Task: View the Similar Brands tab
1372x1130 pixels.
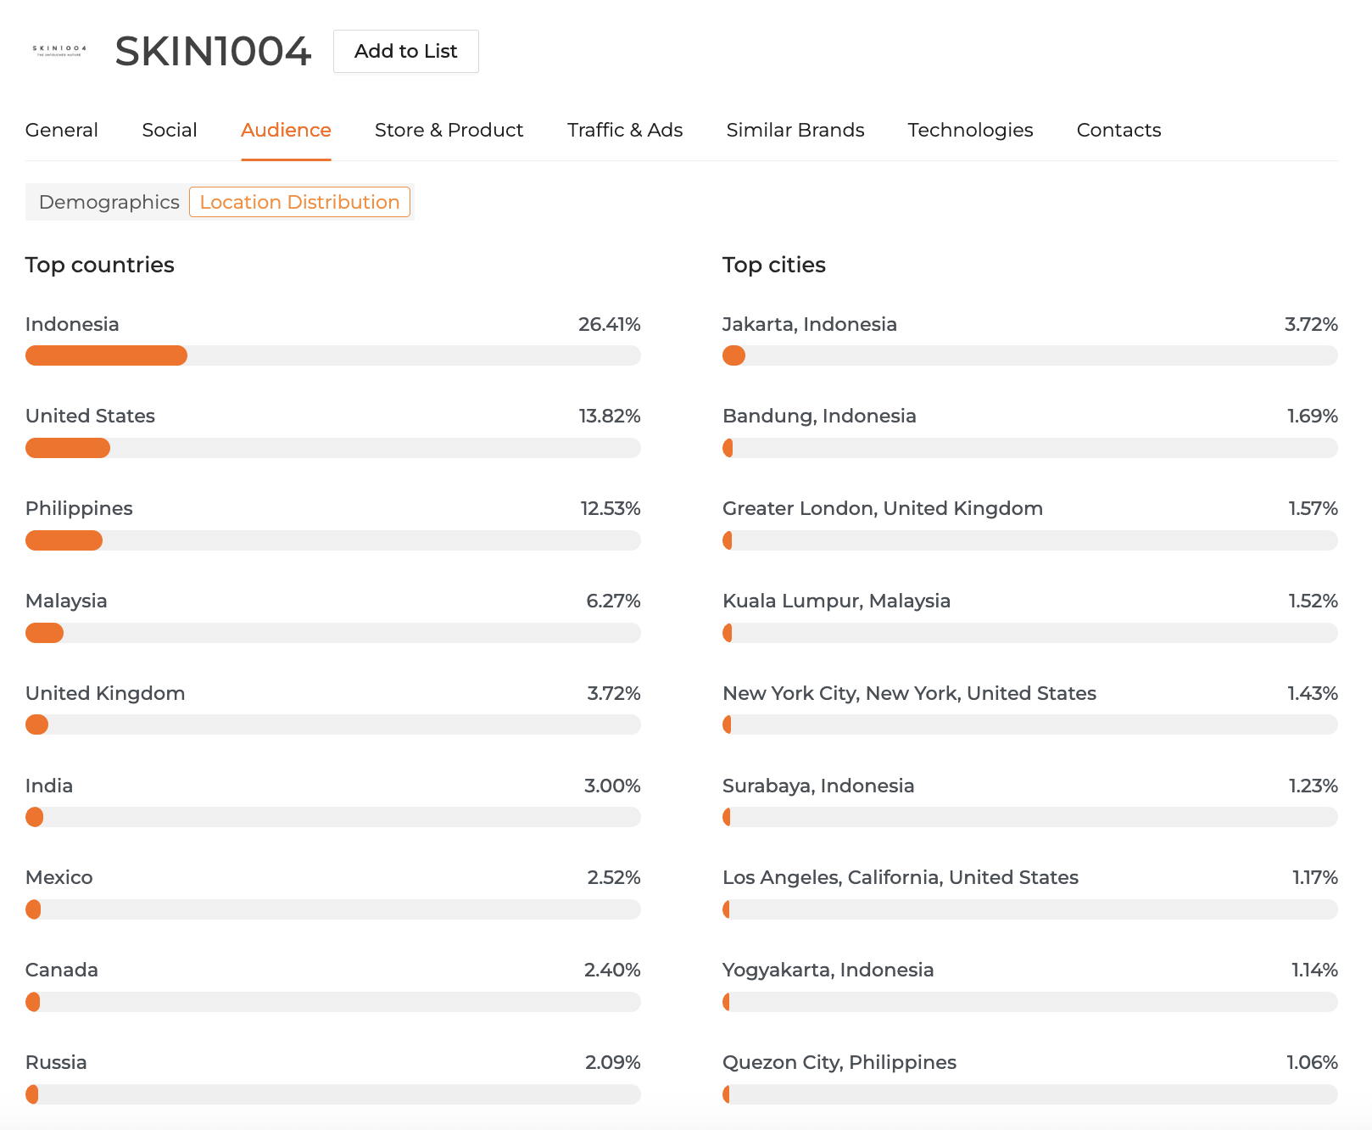Action: tap(795, 130)
